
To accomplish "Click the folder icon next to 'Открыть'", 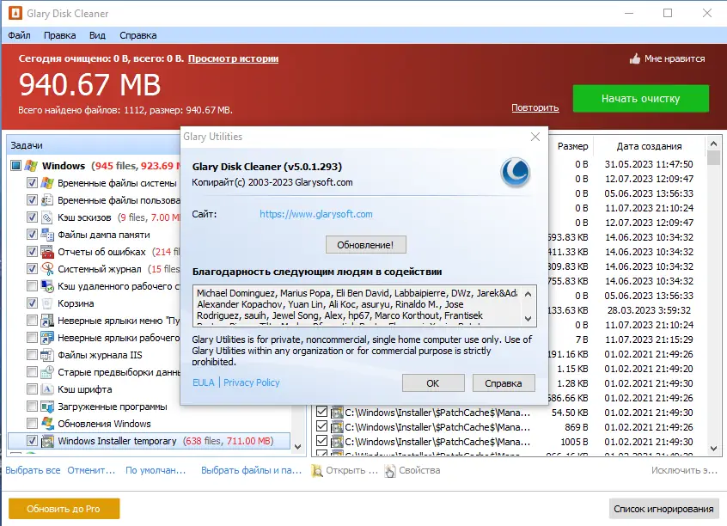I will [317, 470].
